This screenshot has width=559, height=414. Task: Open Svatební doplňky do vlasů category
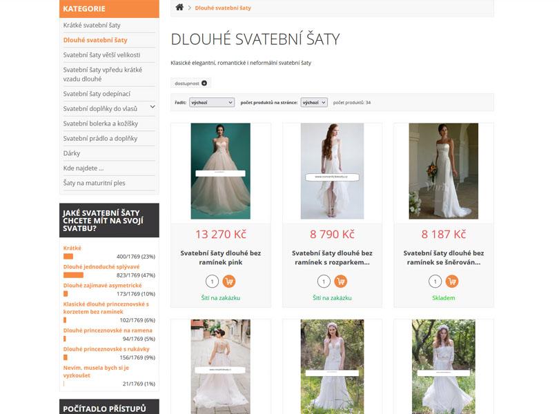tap(100, 109)
